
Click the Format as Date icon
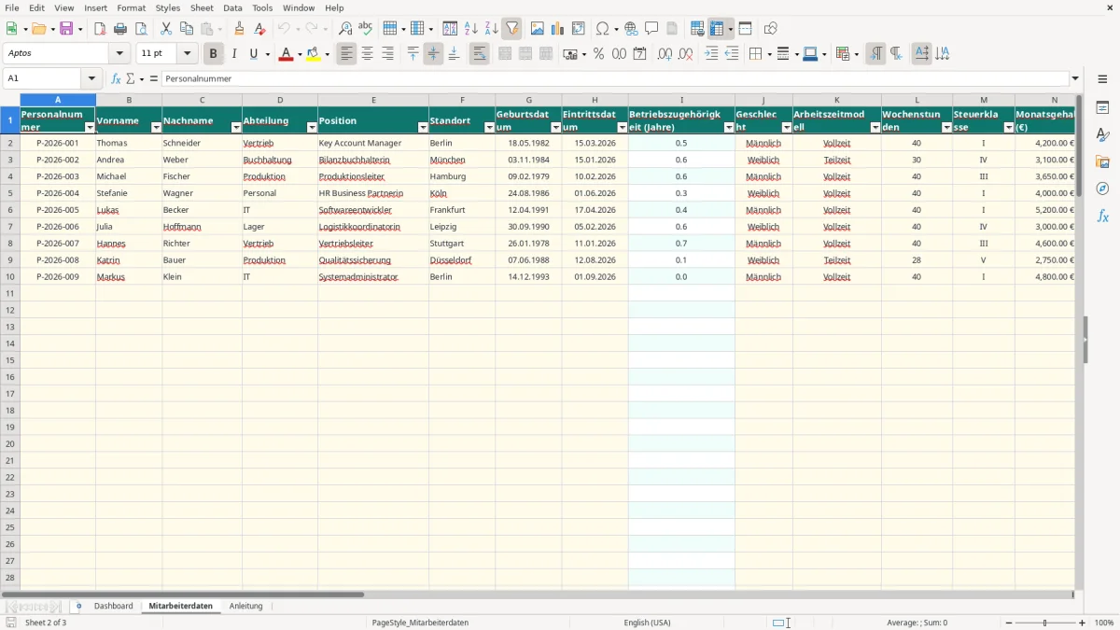point(639,54)
